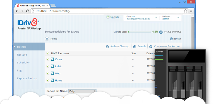Uncheck the IDrive folder checkbox

(x=48, y=59)
